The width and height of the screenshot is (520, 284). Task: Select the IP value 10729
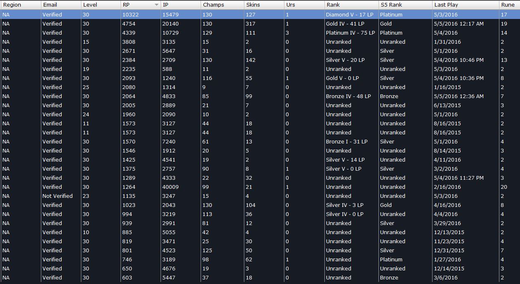[170, 33]
